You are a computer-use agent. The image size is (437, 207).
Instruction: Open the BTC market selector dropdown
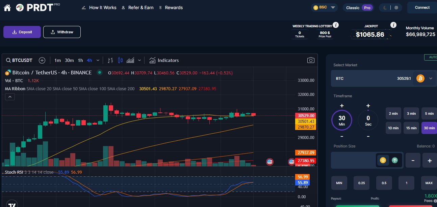(x=431, y=78)
